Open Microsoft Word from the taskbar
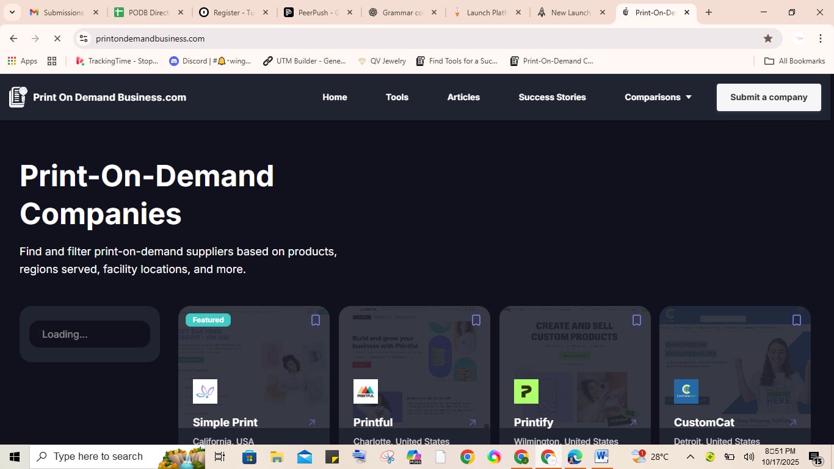 tap(601, 456)
